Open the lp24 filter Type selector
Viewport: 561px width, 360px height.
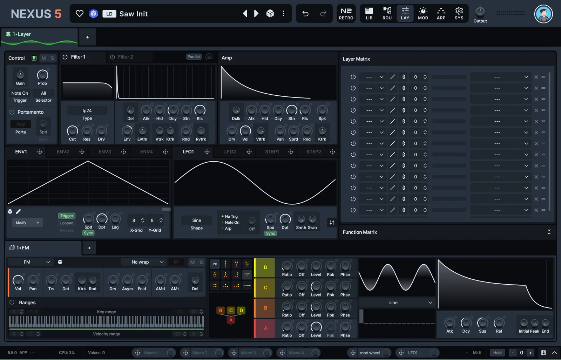pyautogui.click(x=87, y=110)
